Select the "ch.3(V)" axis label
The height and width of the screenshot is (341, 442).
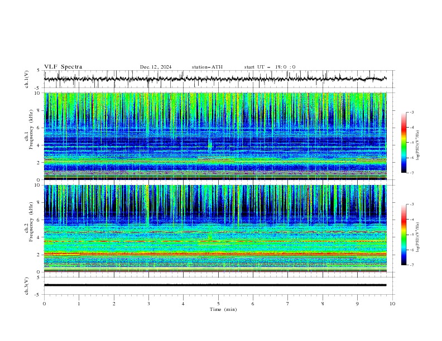[27, 286]
